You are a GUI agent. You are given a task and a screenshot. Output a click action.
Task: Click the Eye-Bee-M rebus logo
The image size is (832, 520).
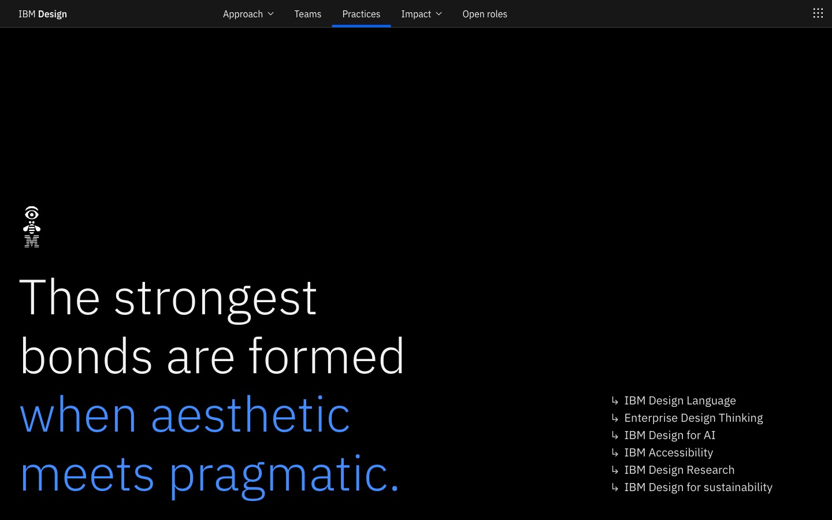[x=32, y=226]
